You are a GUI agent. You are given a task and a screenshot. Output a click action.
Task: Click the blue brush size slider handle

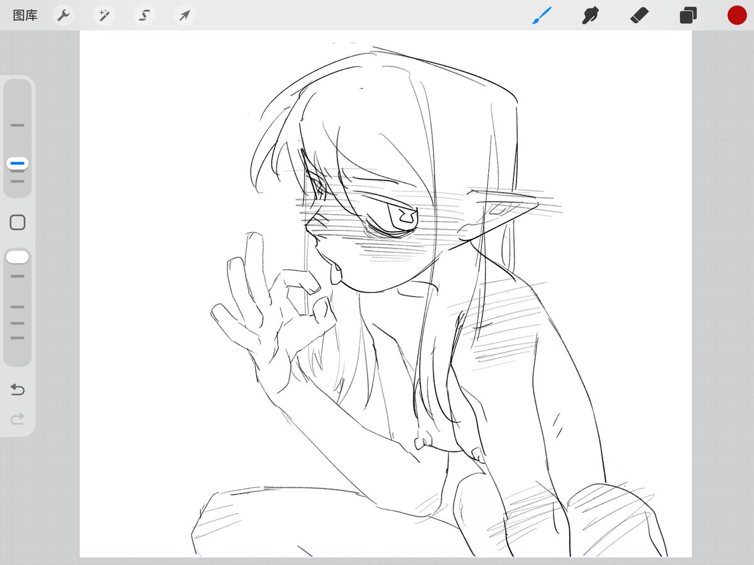(x=18, y=163)
